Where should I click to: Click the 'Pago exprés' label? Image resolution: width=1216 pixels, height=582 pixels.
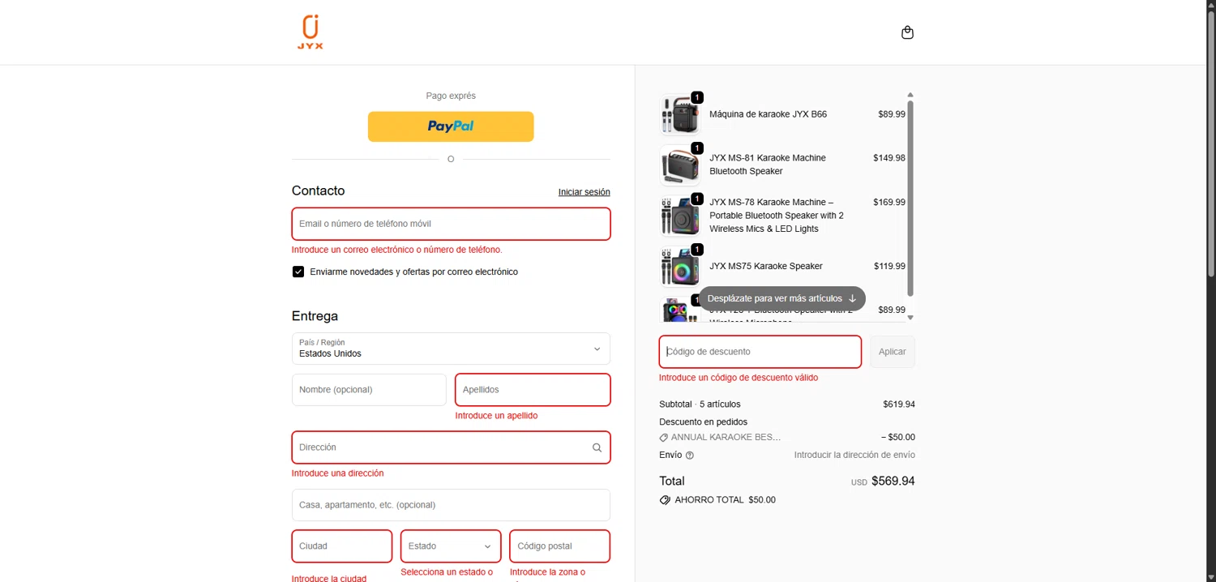click(451, 96)
